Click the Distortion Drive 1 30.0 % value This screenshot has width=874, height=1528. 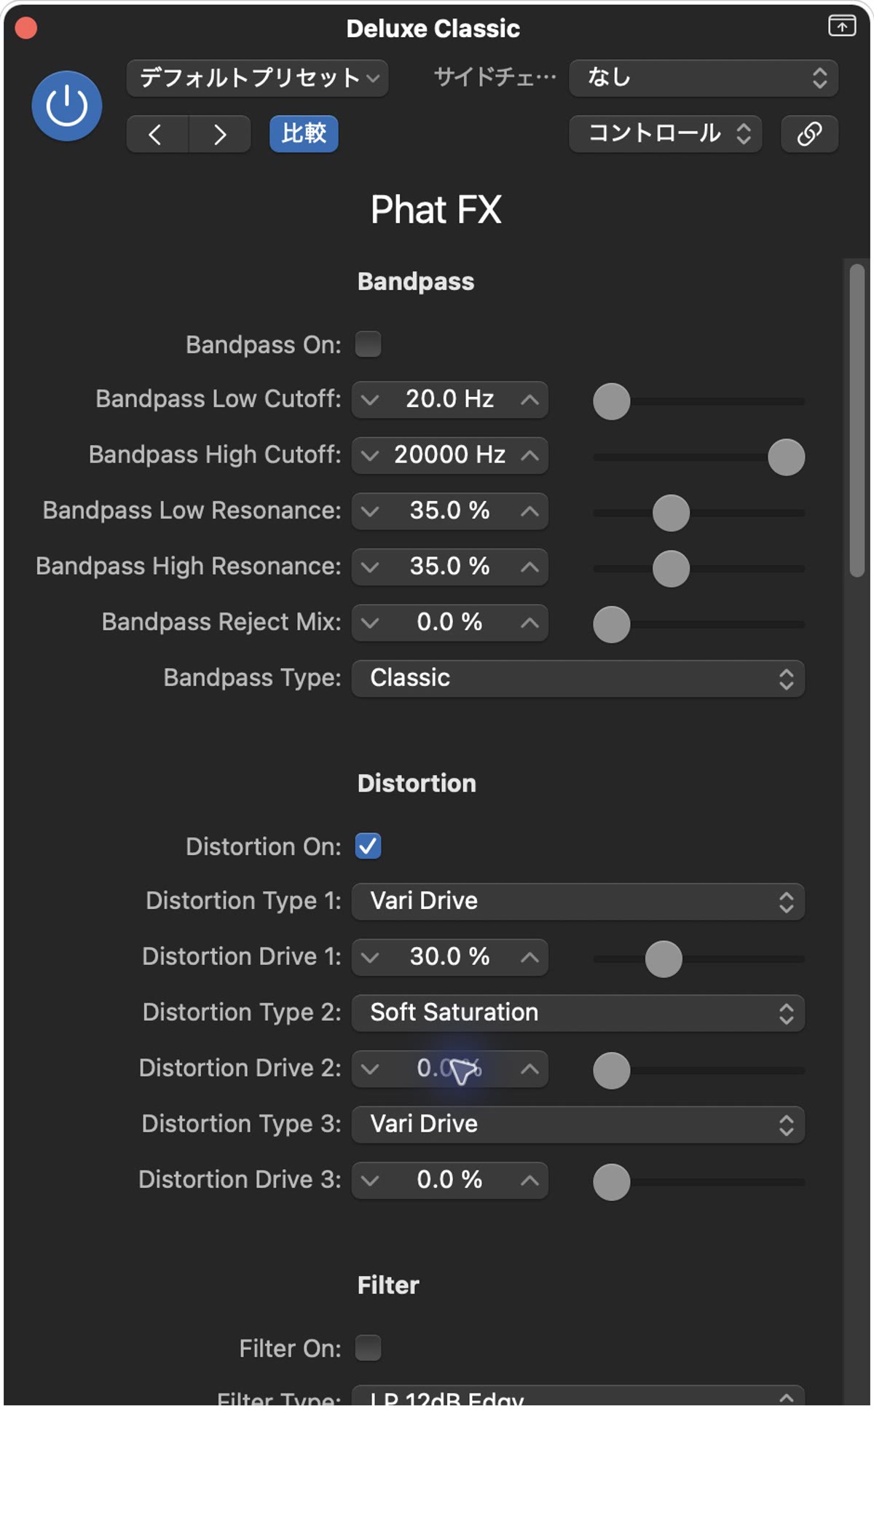click(450, 957)
